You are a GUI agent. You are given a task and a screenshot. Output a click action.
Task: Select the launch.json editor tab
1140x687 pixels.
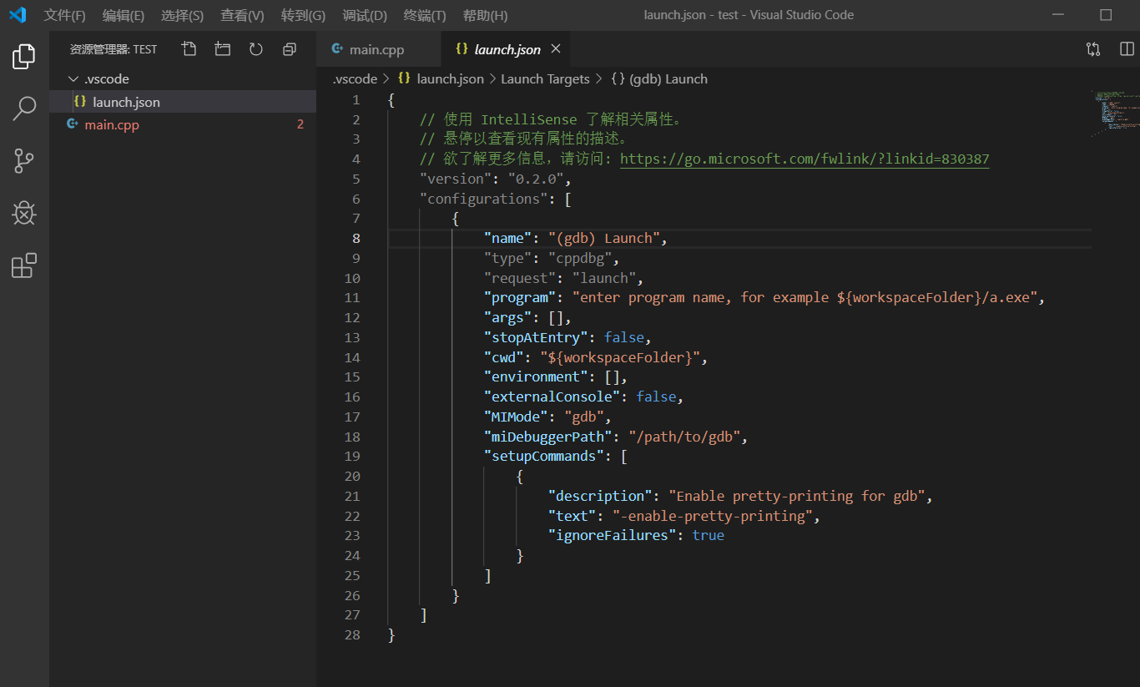tap(507, 49)
